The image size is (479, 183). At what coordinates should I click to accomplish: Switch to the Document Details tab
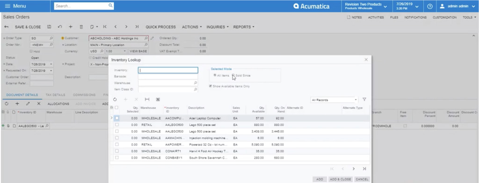tap(22, 95)
